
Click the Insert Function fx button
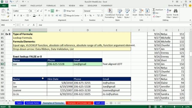[34, 25]
